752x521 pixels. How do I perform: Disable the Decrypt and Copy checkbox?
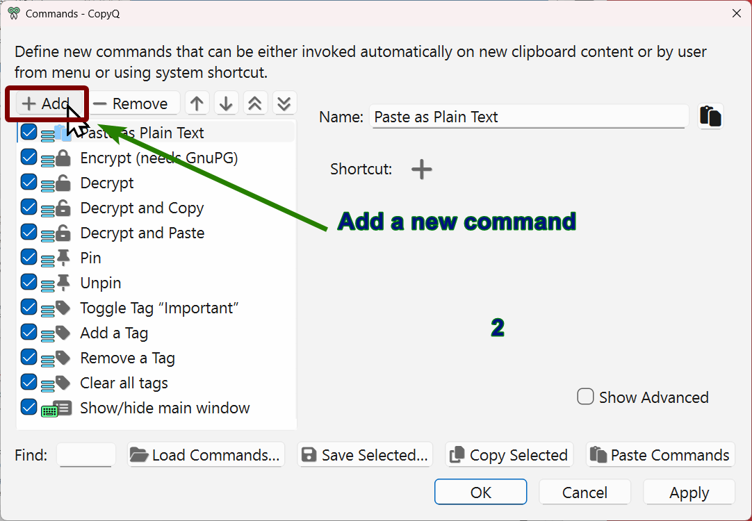pos(28,208)
